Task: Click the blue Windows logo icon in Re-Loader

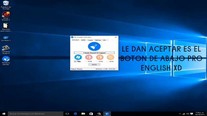Action: click(78, 57)
